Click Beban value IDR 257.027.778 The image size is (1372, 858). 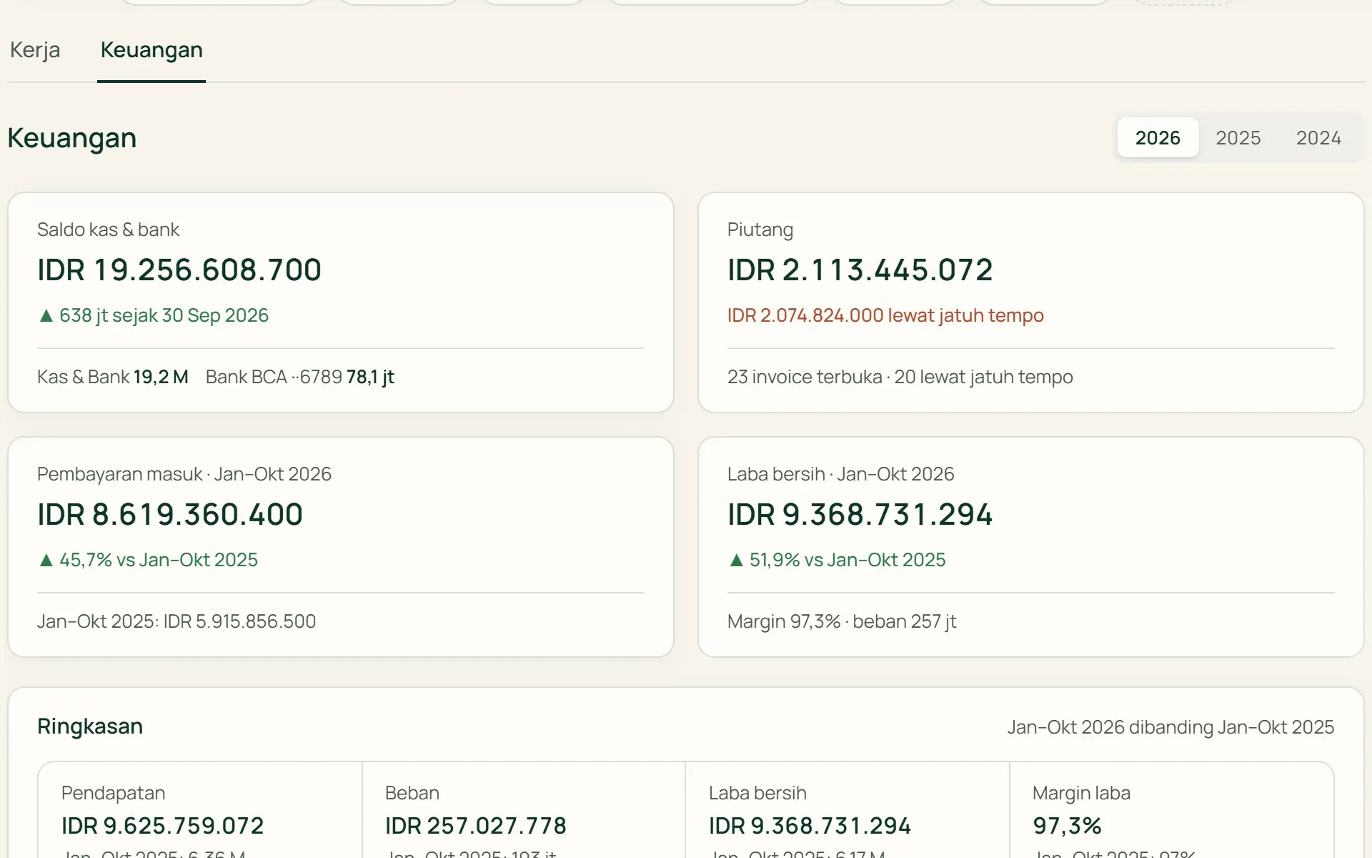(x=476, y=826)
